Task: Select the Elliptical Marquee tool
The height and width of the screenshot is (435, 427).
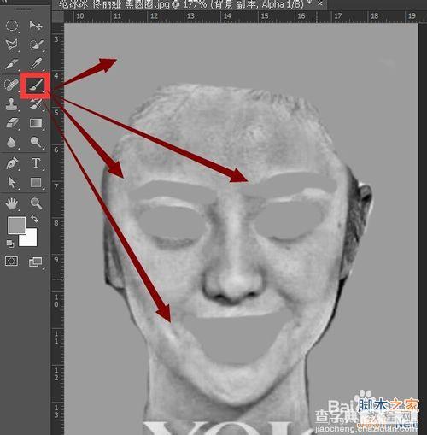Action: [12, 26]
